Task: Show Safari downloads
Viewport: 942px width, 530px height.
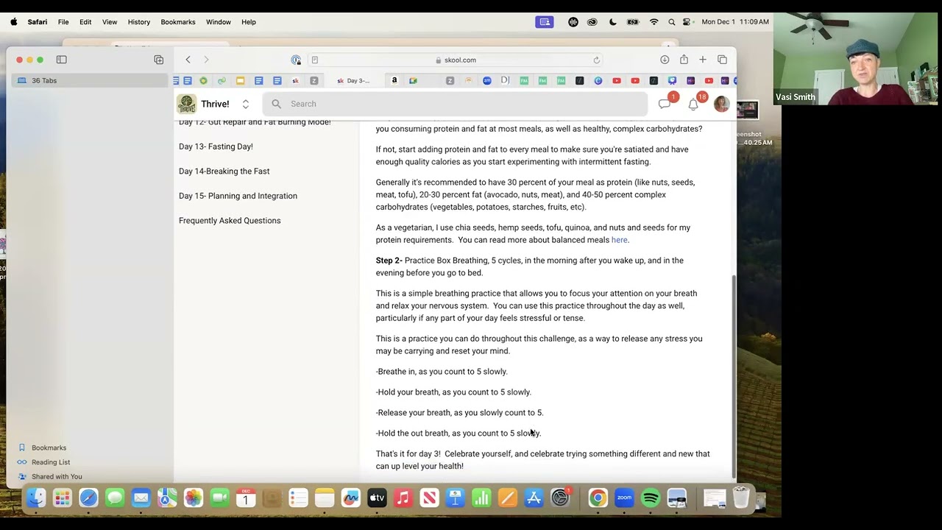Action: pyautogui.click(x=665, y=60)
